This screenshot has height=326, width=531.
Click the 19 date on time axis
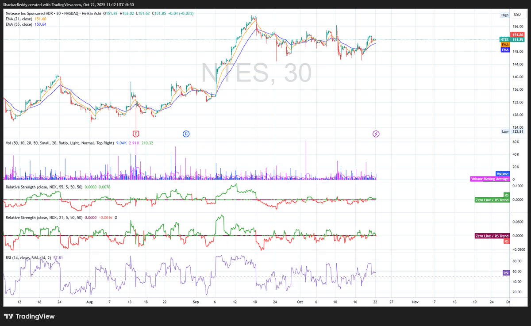tap(475, 302)
